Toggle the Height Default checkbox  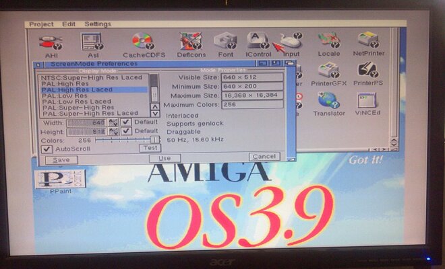point(126,131)
